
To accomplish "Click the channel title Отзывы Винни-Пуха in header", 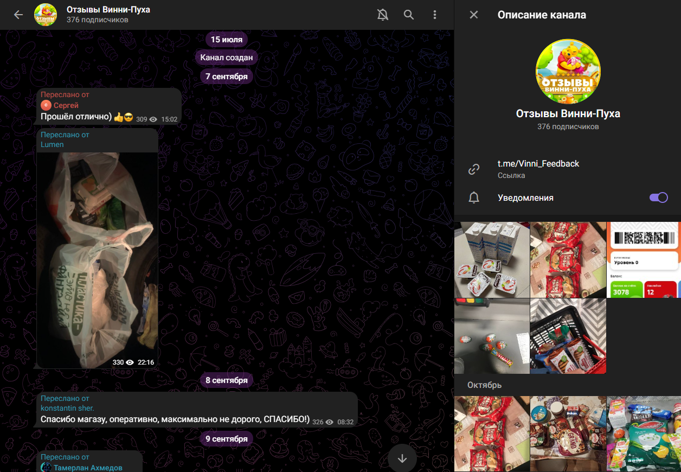I will (x=108, y=10).
